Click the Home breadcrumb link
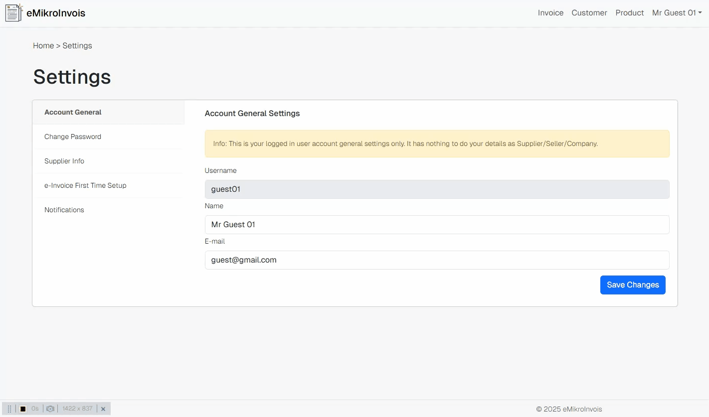This screenshot has height=417, width=709. click(43, 46)
